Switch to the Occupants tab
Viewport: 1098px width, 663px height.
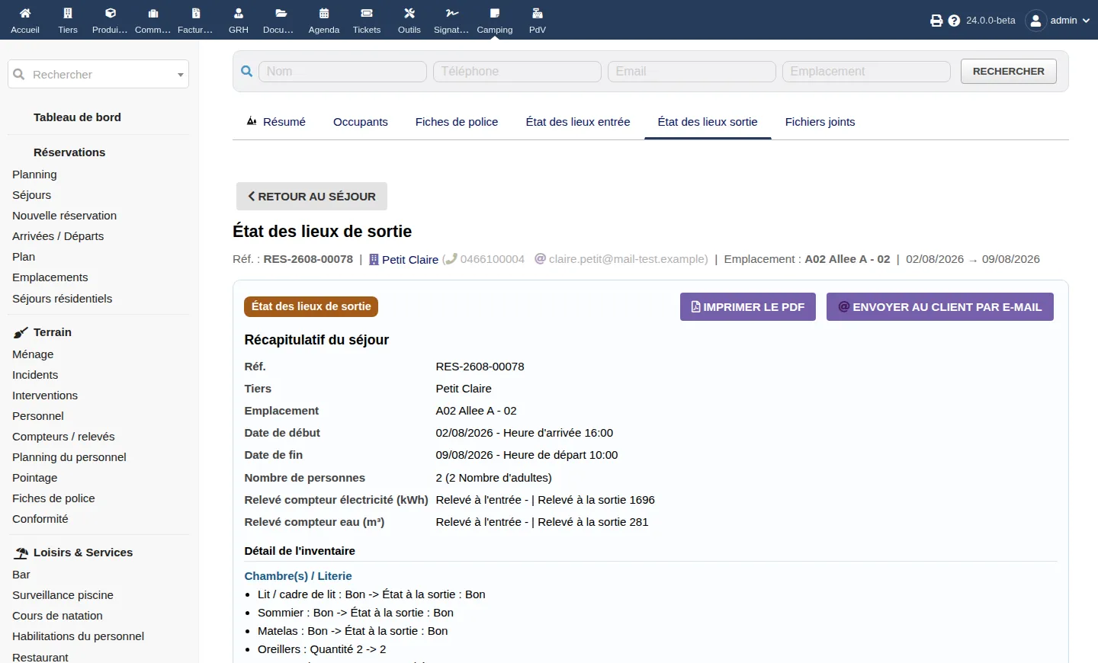(x=361, y=122)
